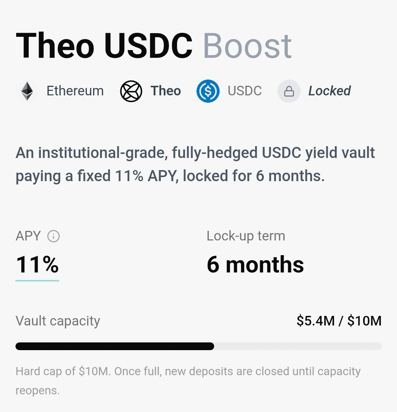397x412 pixels.
Task: Click the blue USDC coin icon
Action: tap(208, 91)
